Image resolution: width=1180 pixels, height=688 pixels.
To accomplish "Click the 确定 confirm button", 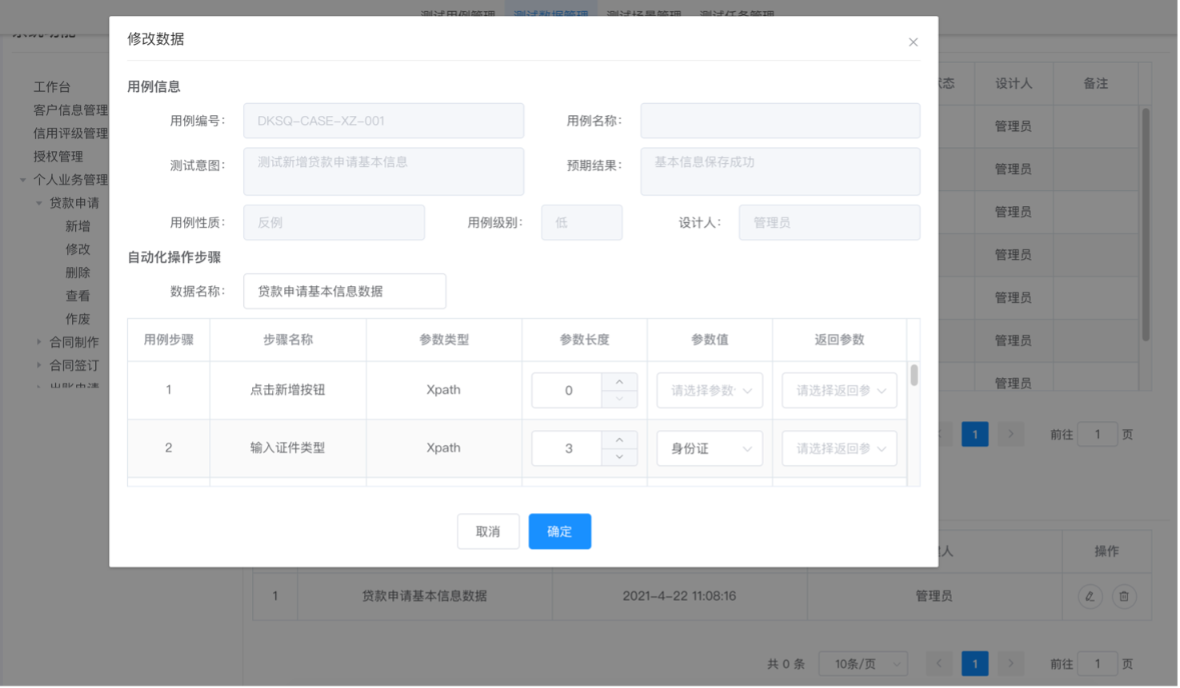I will pyautogui.click(x=559, y=531).
